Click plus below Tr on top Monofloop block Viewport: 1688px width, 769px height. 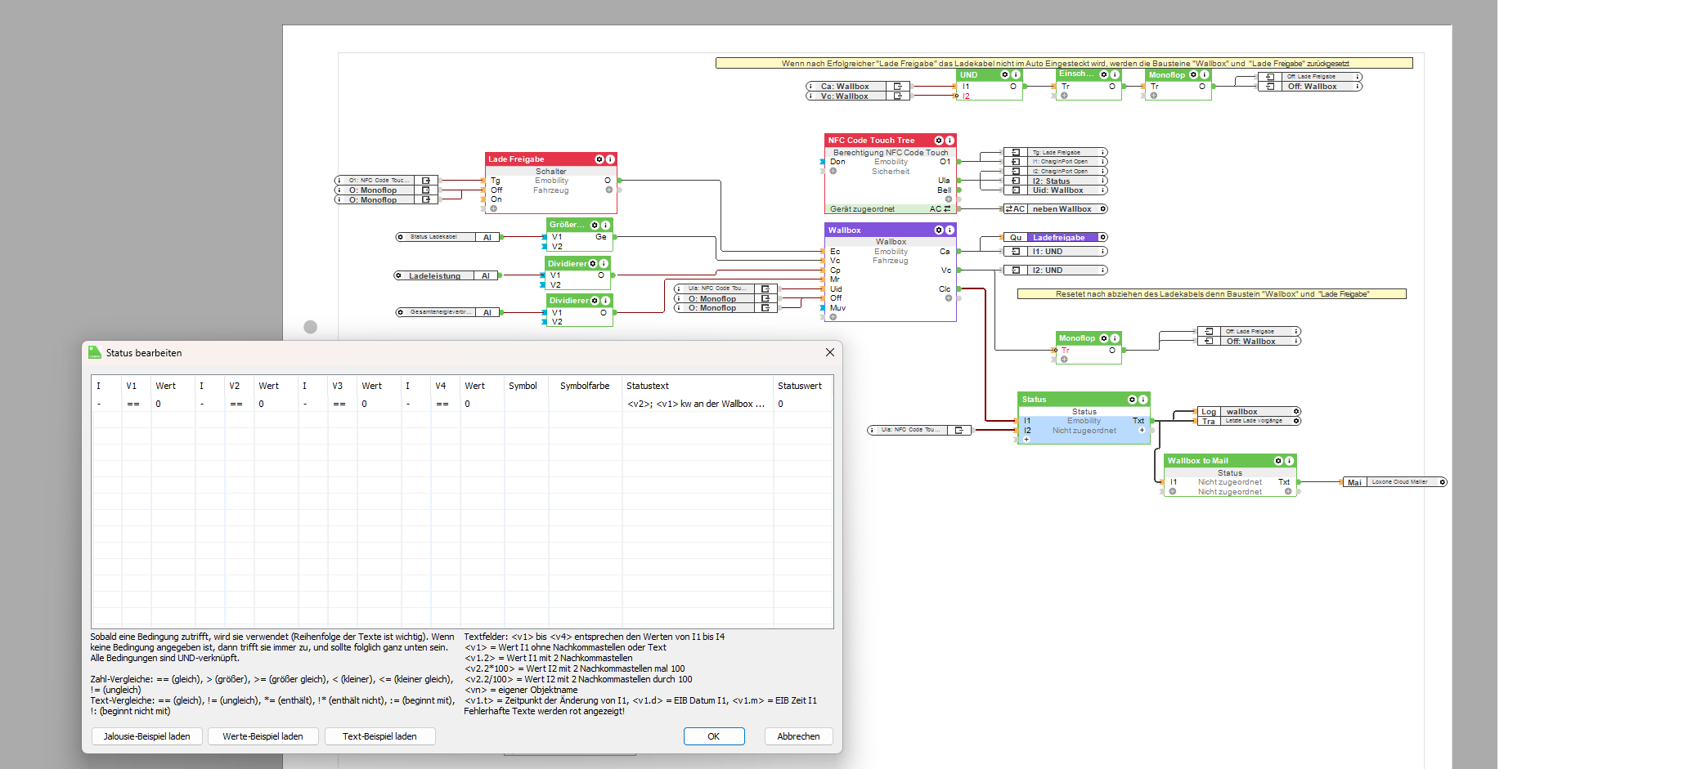coord(1154,96)
